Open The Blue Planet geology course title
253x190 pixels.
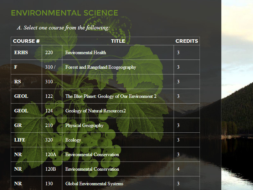(x=111, y=96)
